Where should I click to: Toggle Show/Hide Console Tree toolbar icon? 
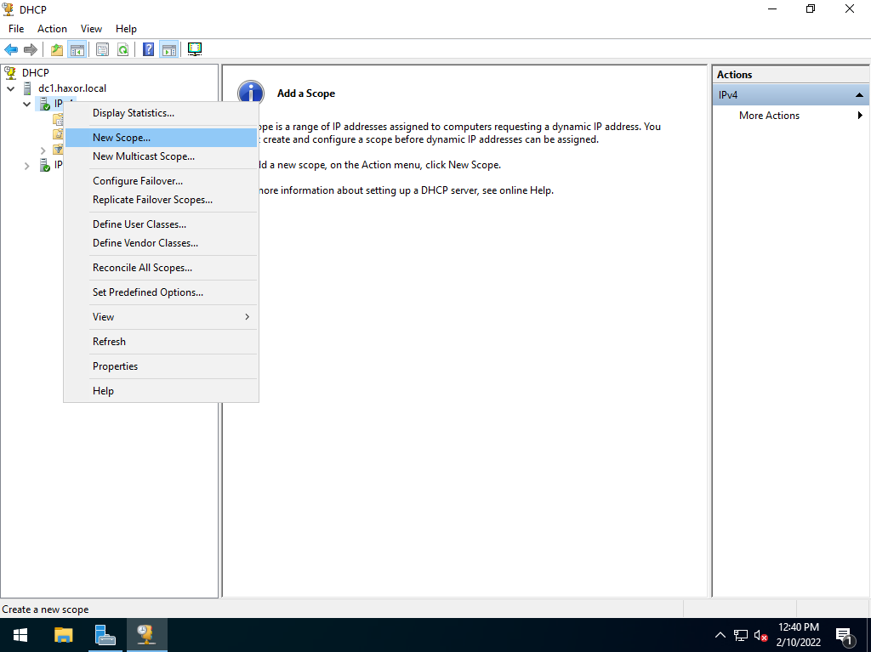[77, 49]
